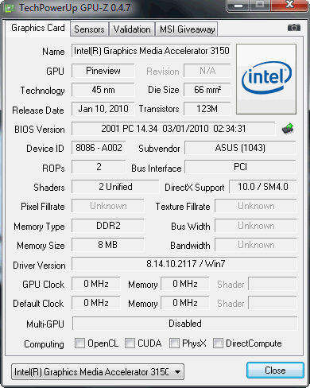Click the Default Clock row Memory value
This screenshot has height=388, width=310.
185,303
